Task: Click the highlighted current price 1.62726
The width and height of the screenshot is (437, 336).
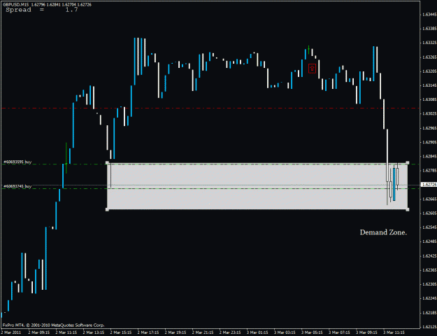Action: [429, 185]
